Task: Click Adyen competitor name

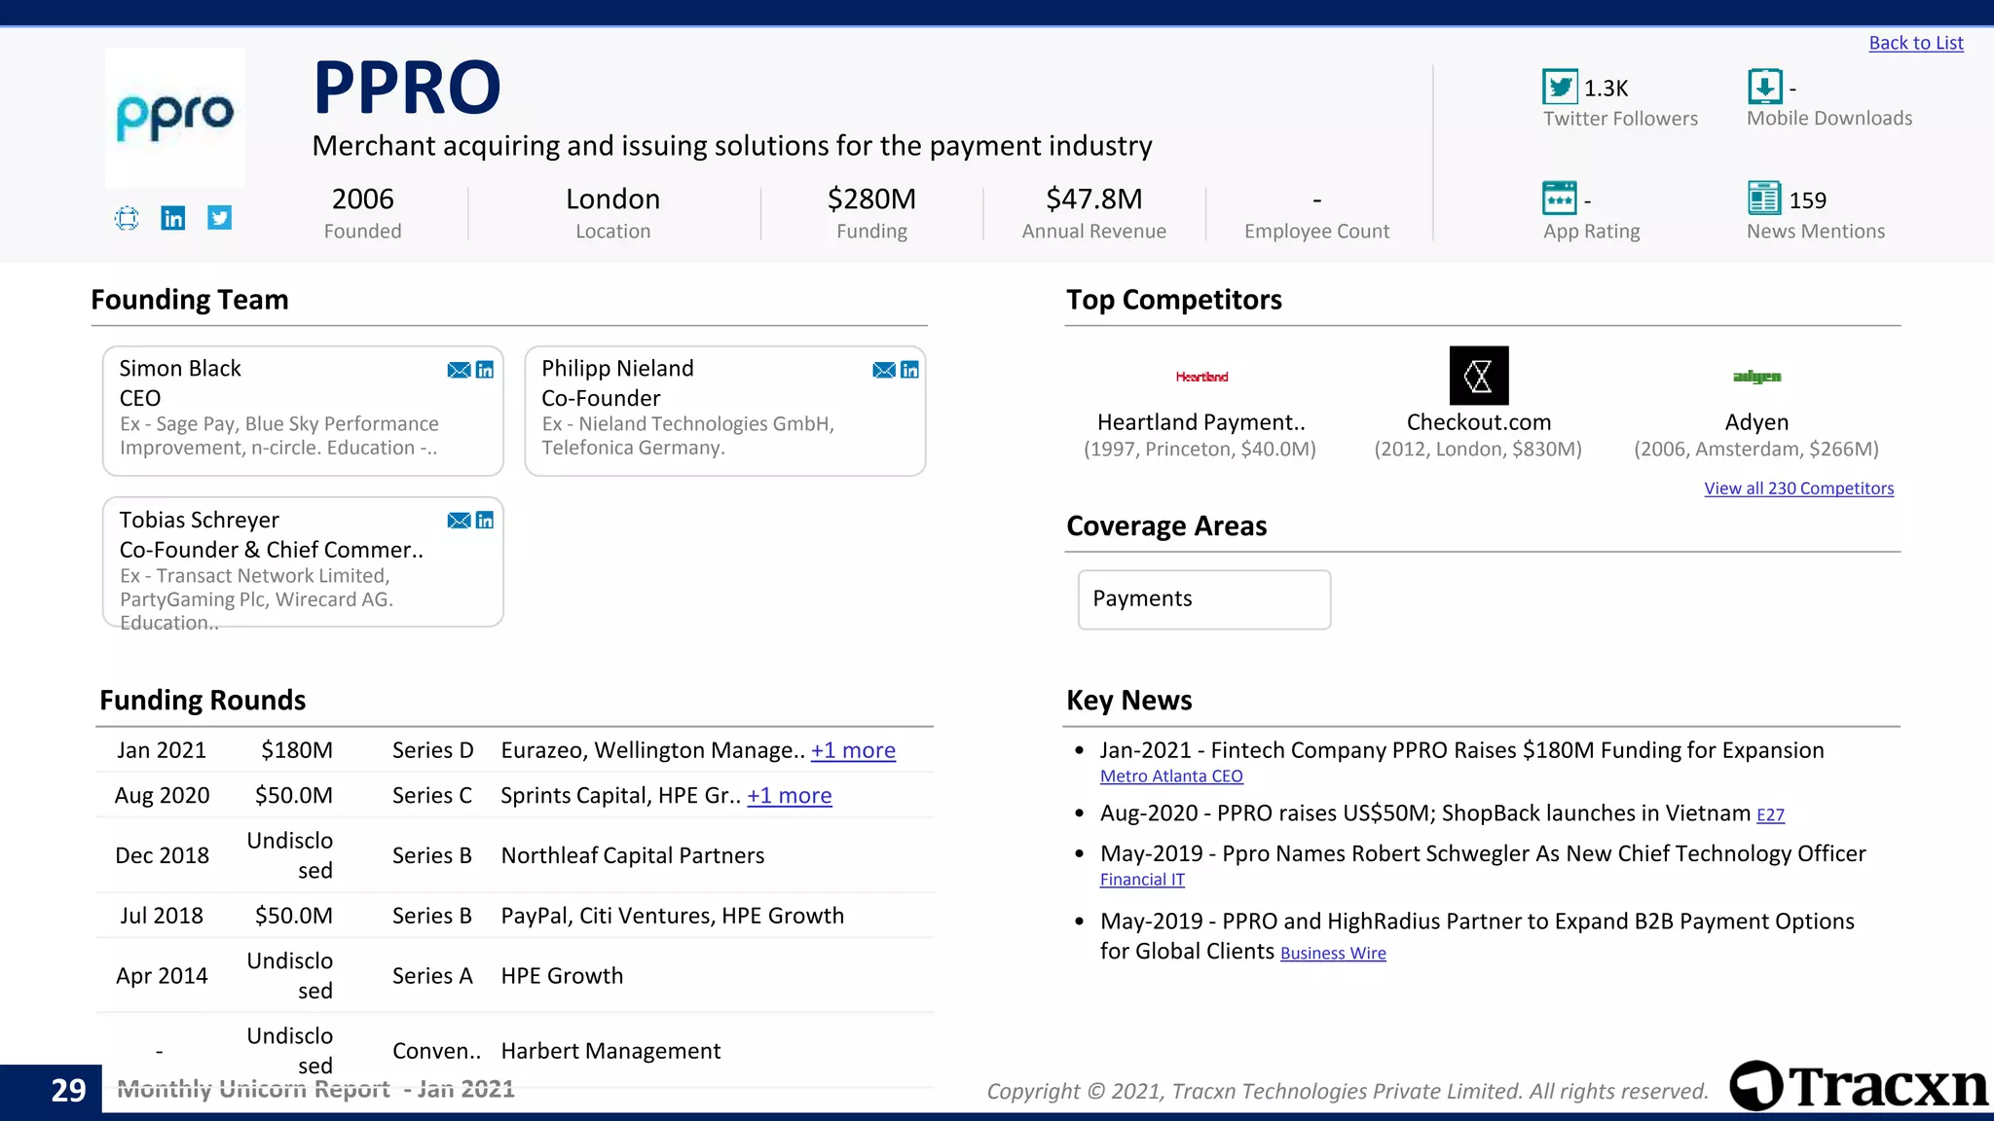Action: (x=1757, y=422)
